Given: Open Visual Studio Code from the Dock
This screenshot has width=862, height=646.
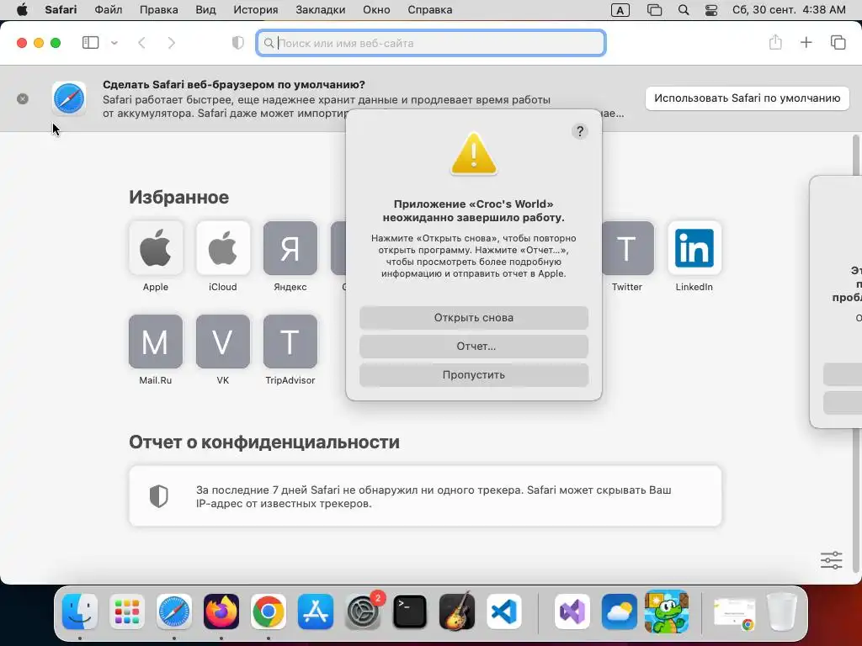Looking at the screenshot, I should (x=504, y=612).
